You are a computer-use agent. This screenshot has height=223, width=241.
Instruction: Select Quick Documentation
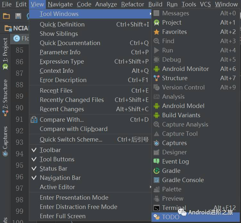click(x=90, y=43)
